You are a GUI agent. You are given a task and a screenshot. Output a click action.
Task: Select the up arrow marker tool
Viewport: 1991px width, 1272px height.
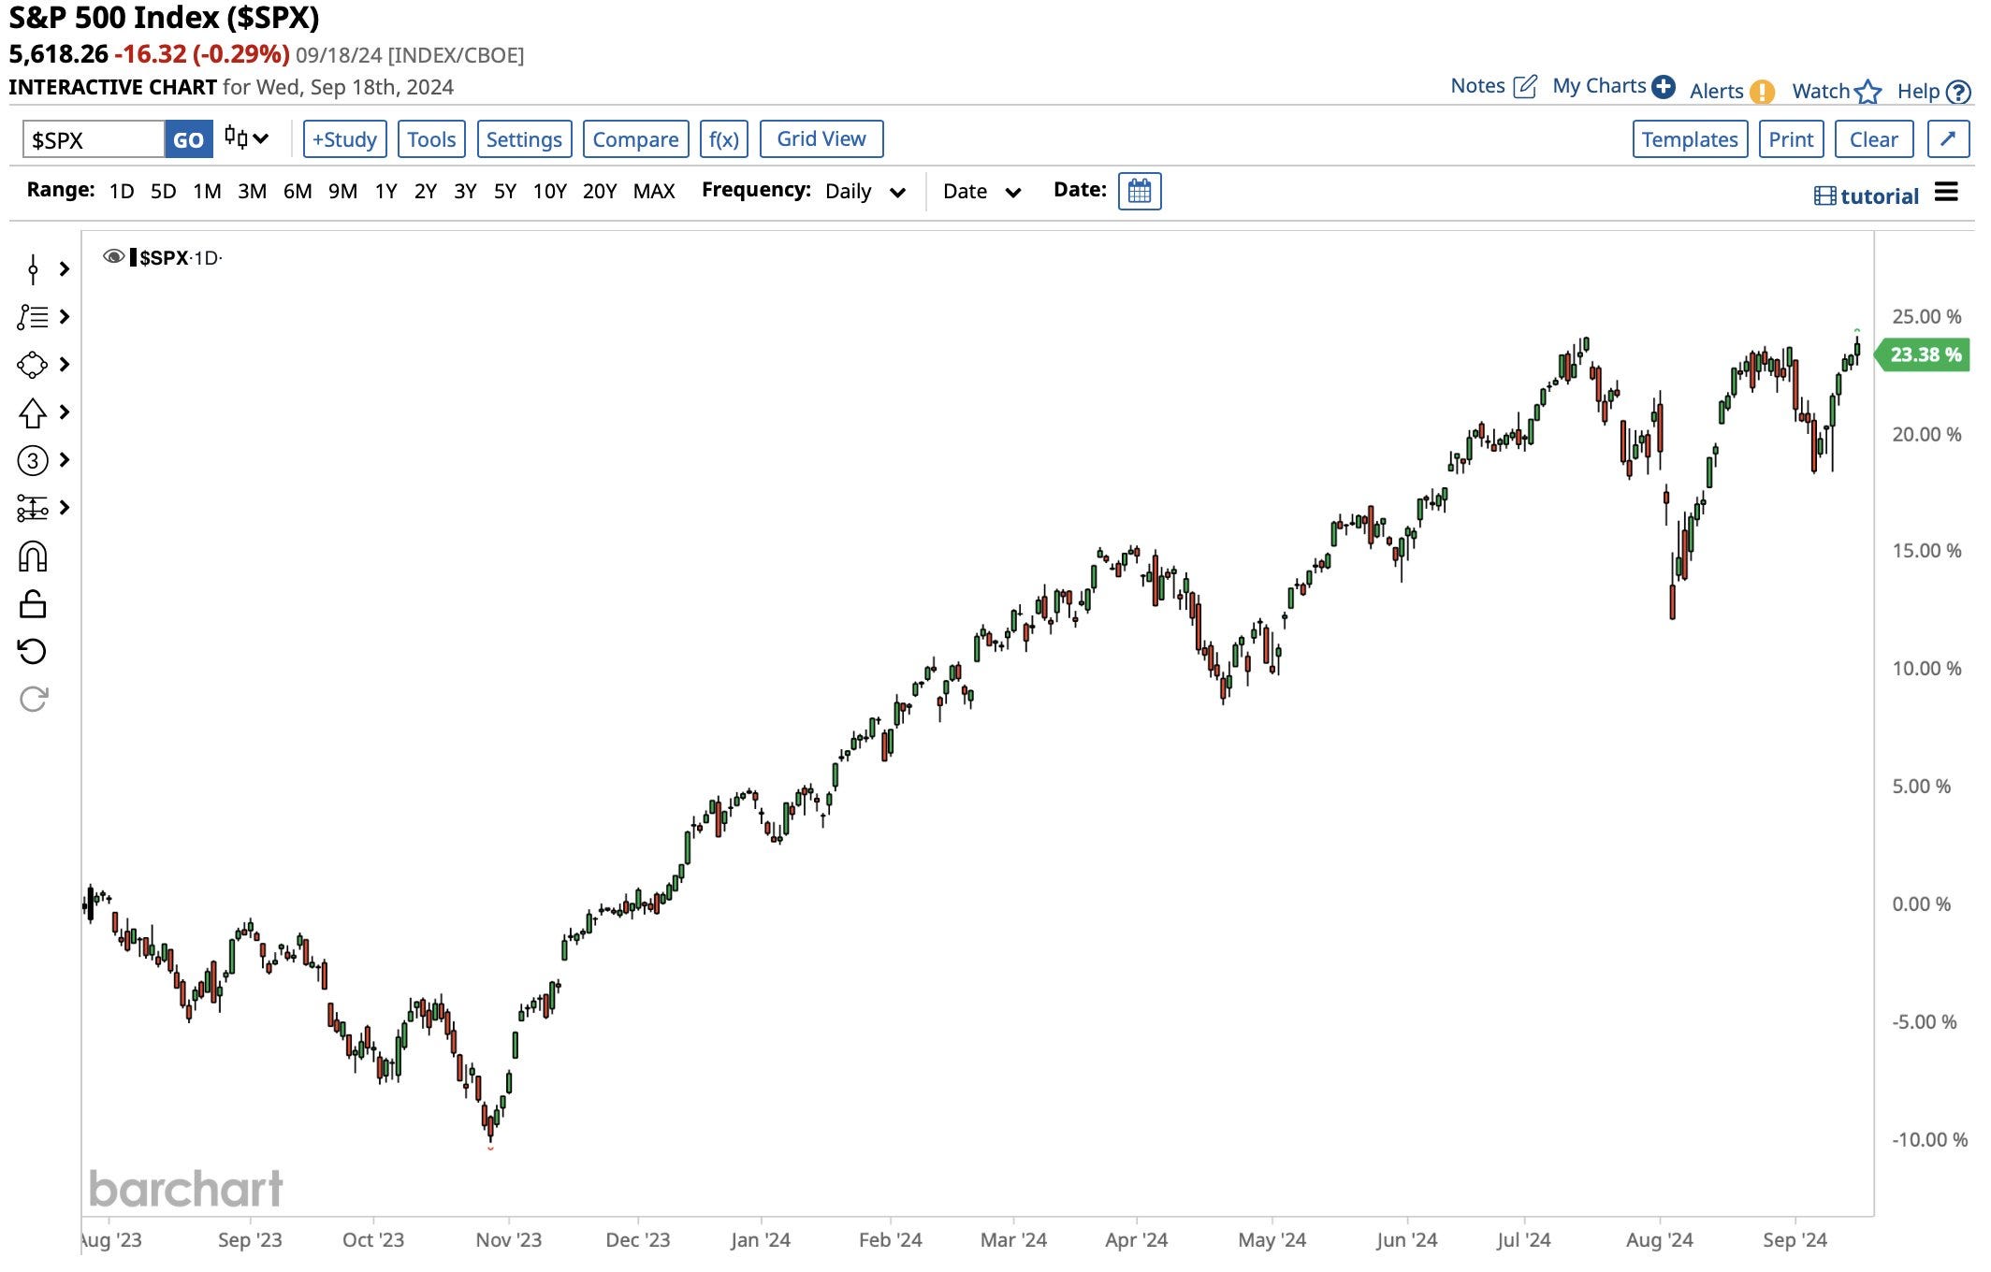(x=33, y=412)
